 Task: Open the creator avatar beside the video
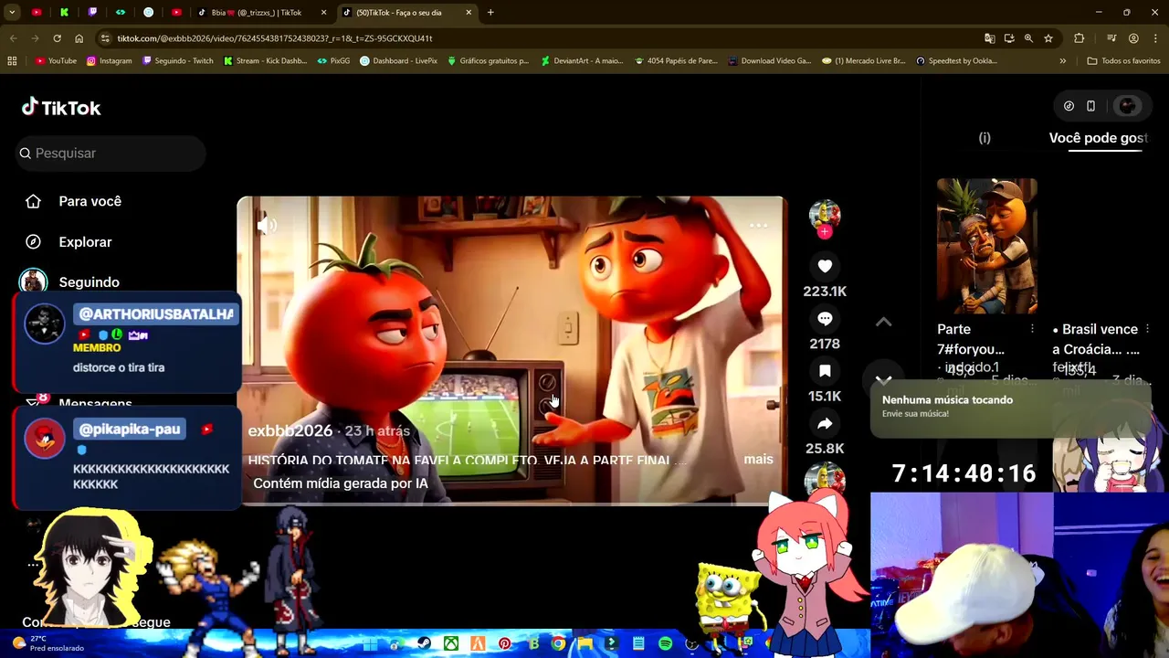click(x=825, y=214)
